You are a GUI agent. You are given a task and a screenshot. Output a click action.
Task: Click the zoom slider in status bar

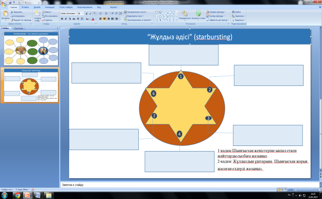(x=306, y=190)
